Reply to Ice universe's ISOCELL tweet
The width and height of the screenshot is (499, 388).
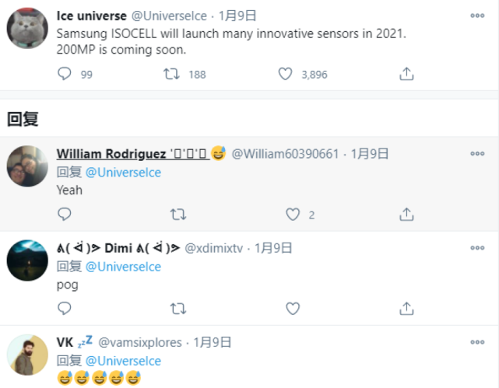[65, 74]
